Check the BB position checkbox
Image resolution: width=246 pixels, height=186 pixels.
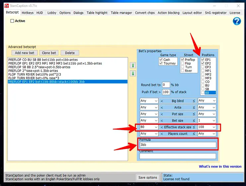click(203, 93)
